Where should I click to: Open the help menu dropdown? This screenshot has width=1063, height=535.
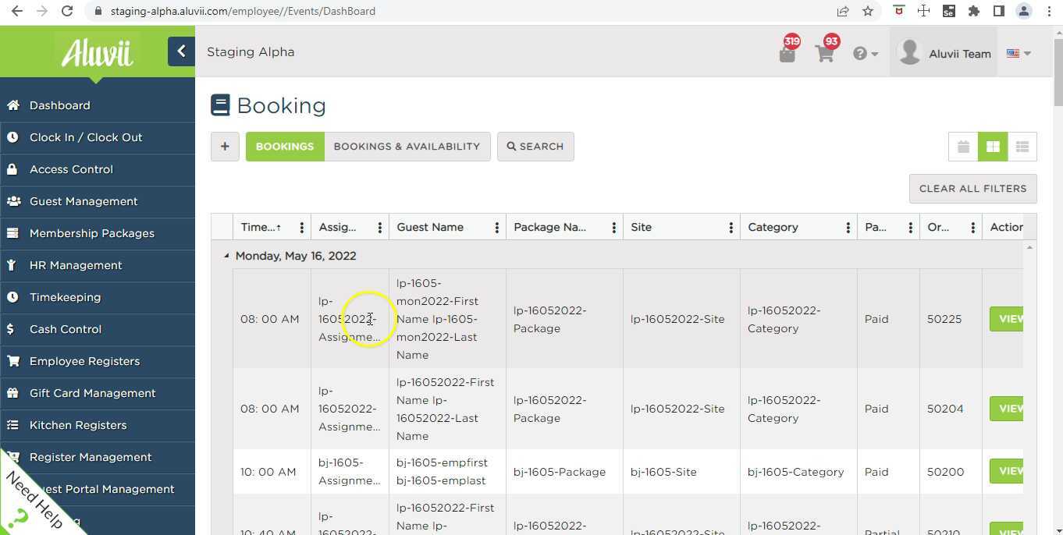(865, 52)
